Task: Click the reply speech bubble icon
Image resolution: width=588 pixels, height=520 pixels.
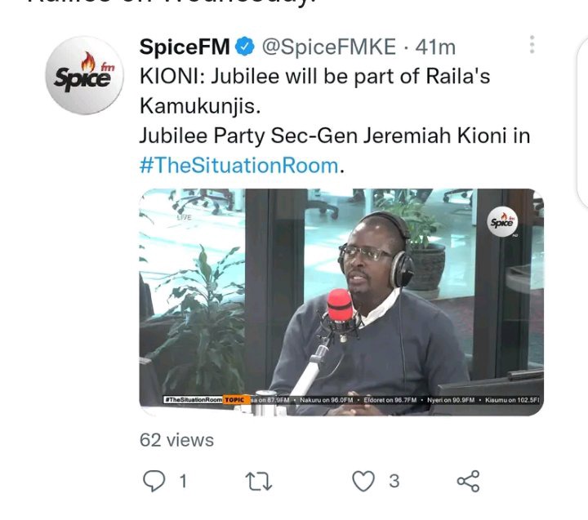Action: point(154,481)
